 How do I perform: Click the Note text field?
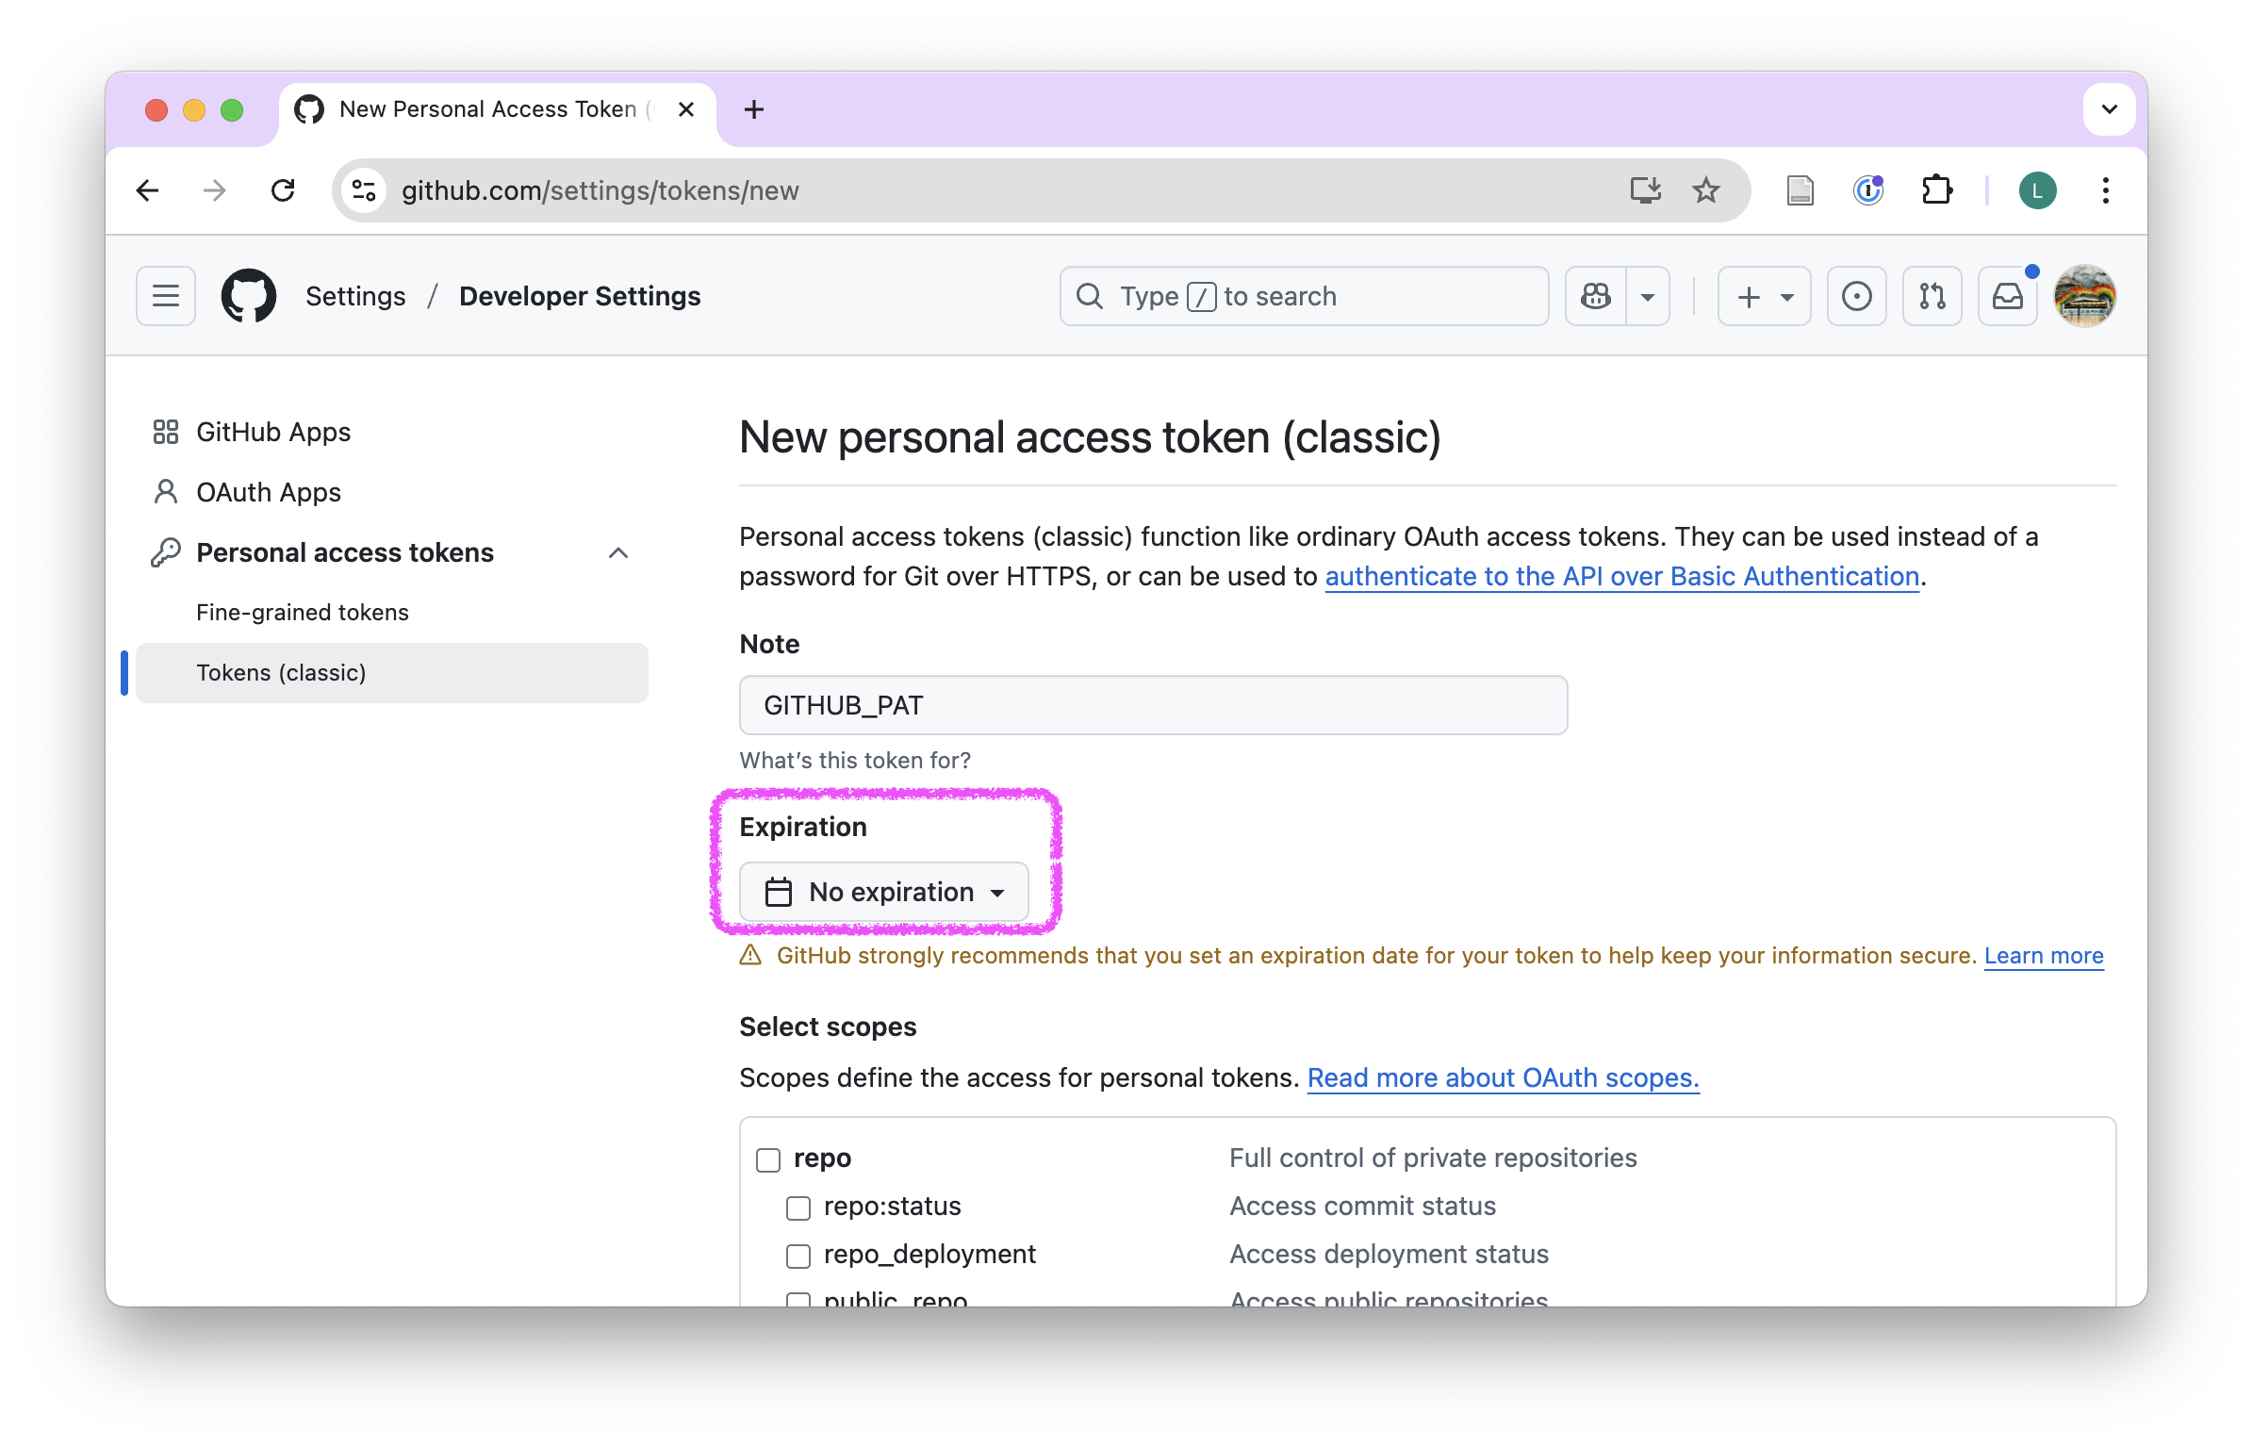pyautogui.click(x=1153, y=705)
